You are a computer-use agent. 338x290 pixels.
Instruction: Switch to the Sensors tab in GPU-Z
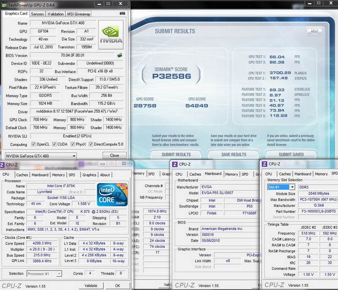click(x=37, y=14)
